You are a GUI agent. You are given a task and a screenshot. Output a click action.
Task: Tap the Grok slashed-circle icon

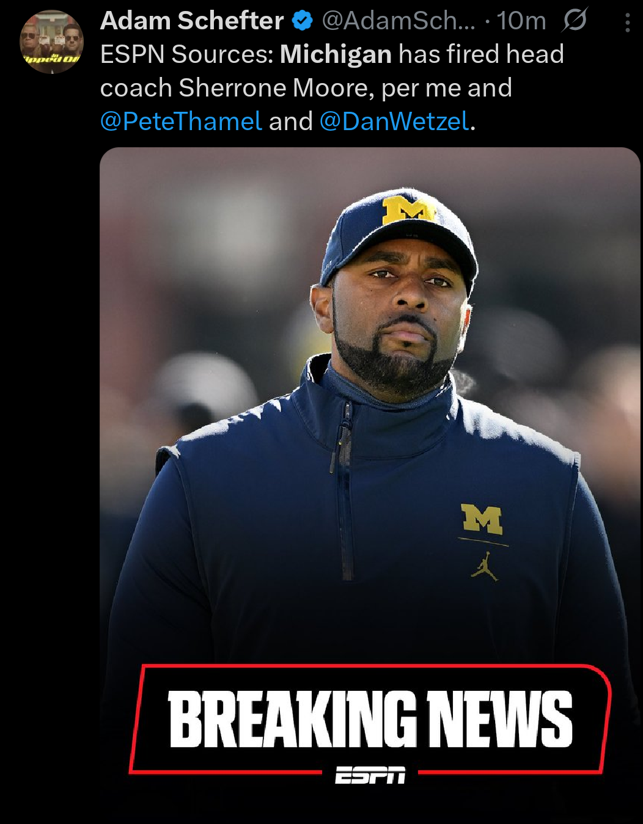coord(575,20)
